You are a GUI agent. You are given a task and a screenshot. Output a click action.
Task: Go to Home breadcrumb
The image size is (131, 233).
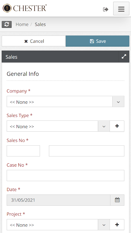coord(22,24)
